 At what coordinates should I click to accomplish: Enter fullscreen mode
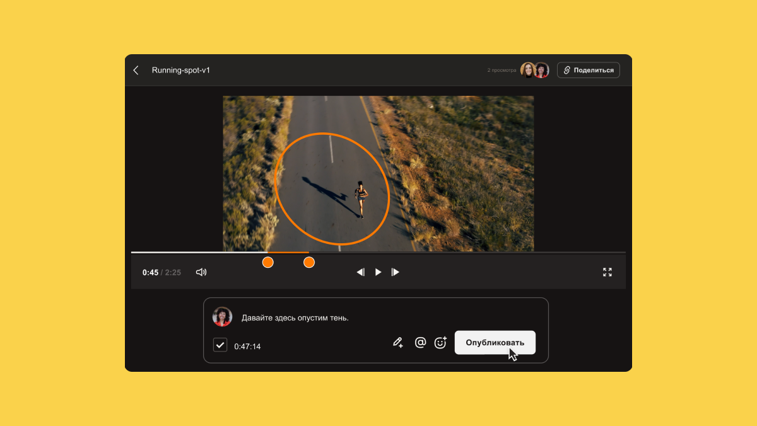coord(607,272)
